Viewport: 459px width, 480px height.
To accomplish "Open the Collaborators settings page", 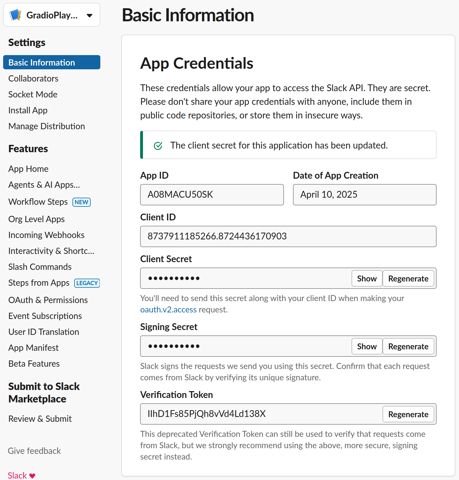I will pos(33,78).
